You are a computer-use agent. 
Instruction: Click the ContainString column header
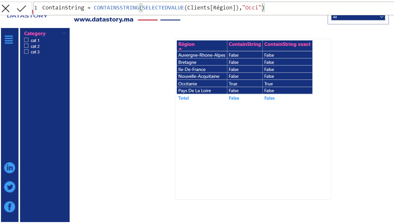[x=245, y=44]
